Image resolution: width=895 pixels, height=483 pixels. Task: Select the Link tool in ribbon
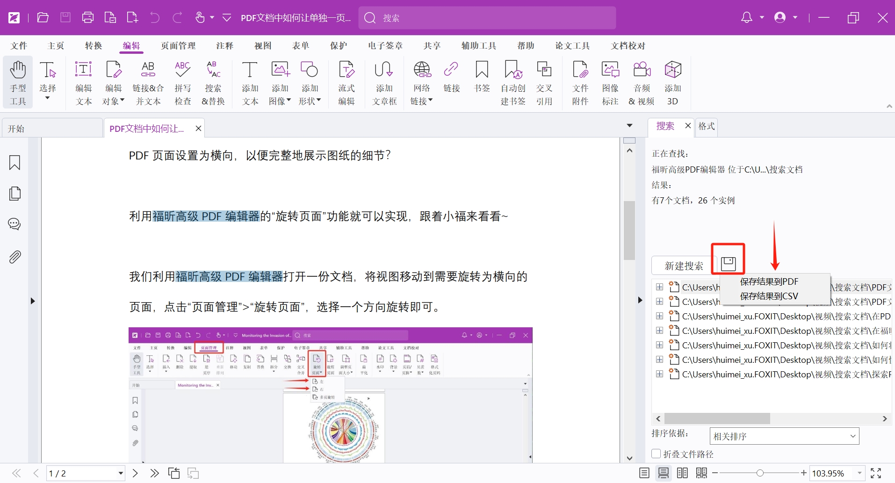(452, 77)
